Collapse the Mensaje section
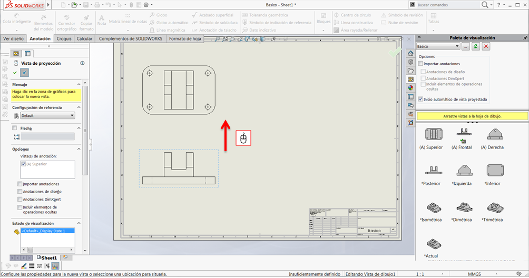This screenshot has height=278, width=529. click(x=79, y=84)
